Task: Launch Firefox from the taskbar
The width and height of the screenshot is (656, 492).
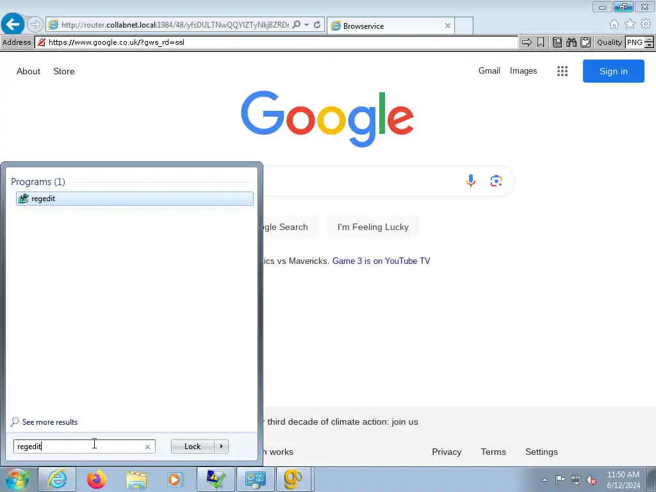Action: 97,479
